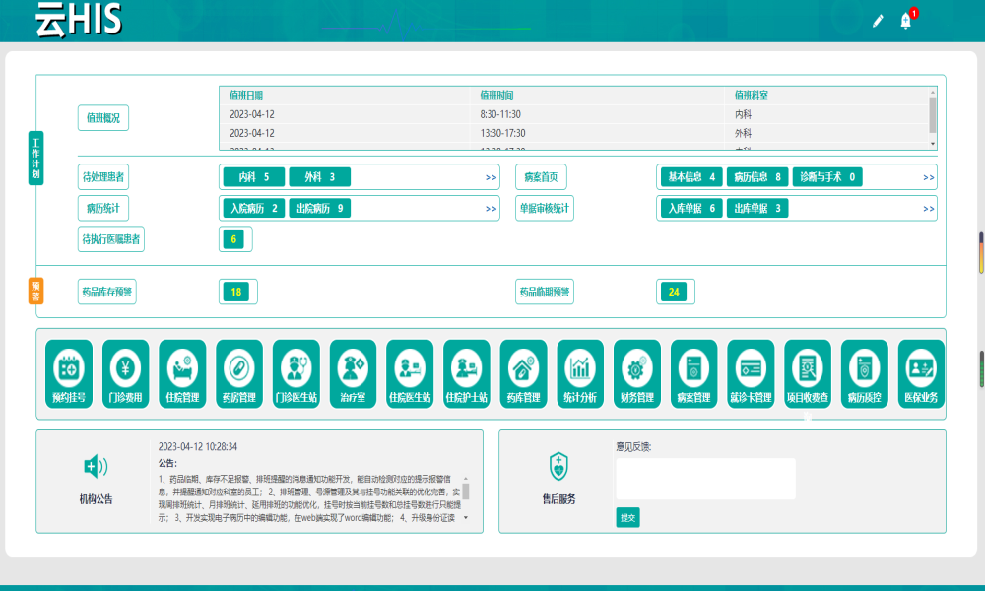Viewport: 985px width, 591px height.
Task: Open the 药库管理 drug warehouse module
Action: [524, 373]
